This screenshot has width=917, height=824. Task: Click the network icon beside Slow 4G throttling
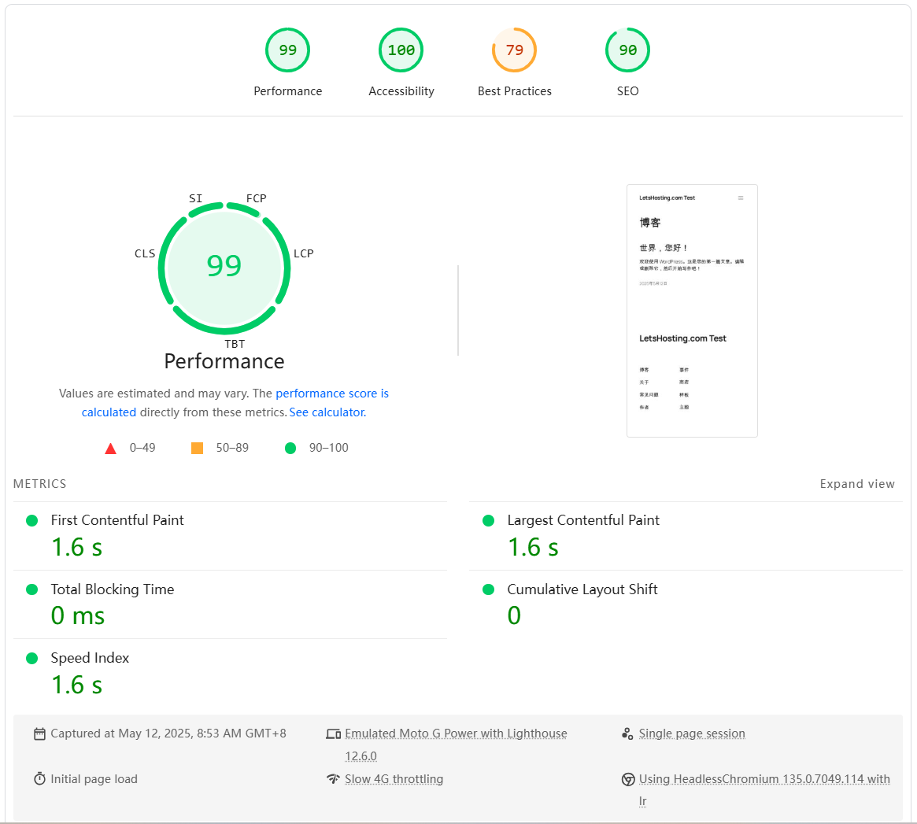pos(334,779)
